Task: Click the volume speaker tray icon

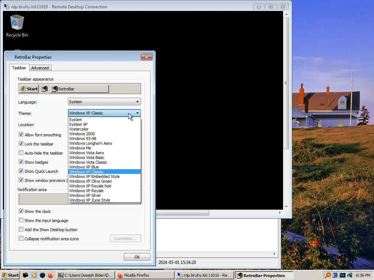Action: [x=350, y=275]
